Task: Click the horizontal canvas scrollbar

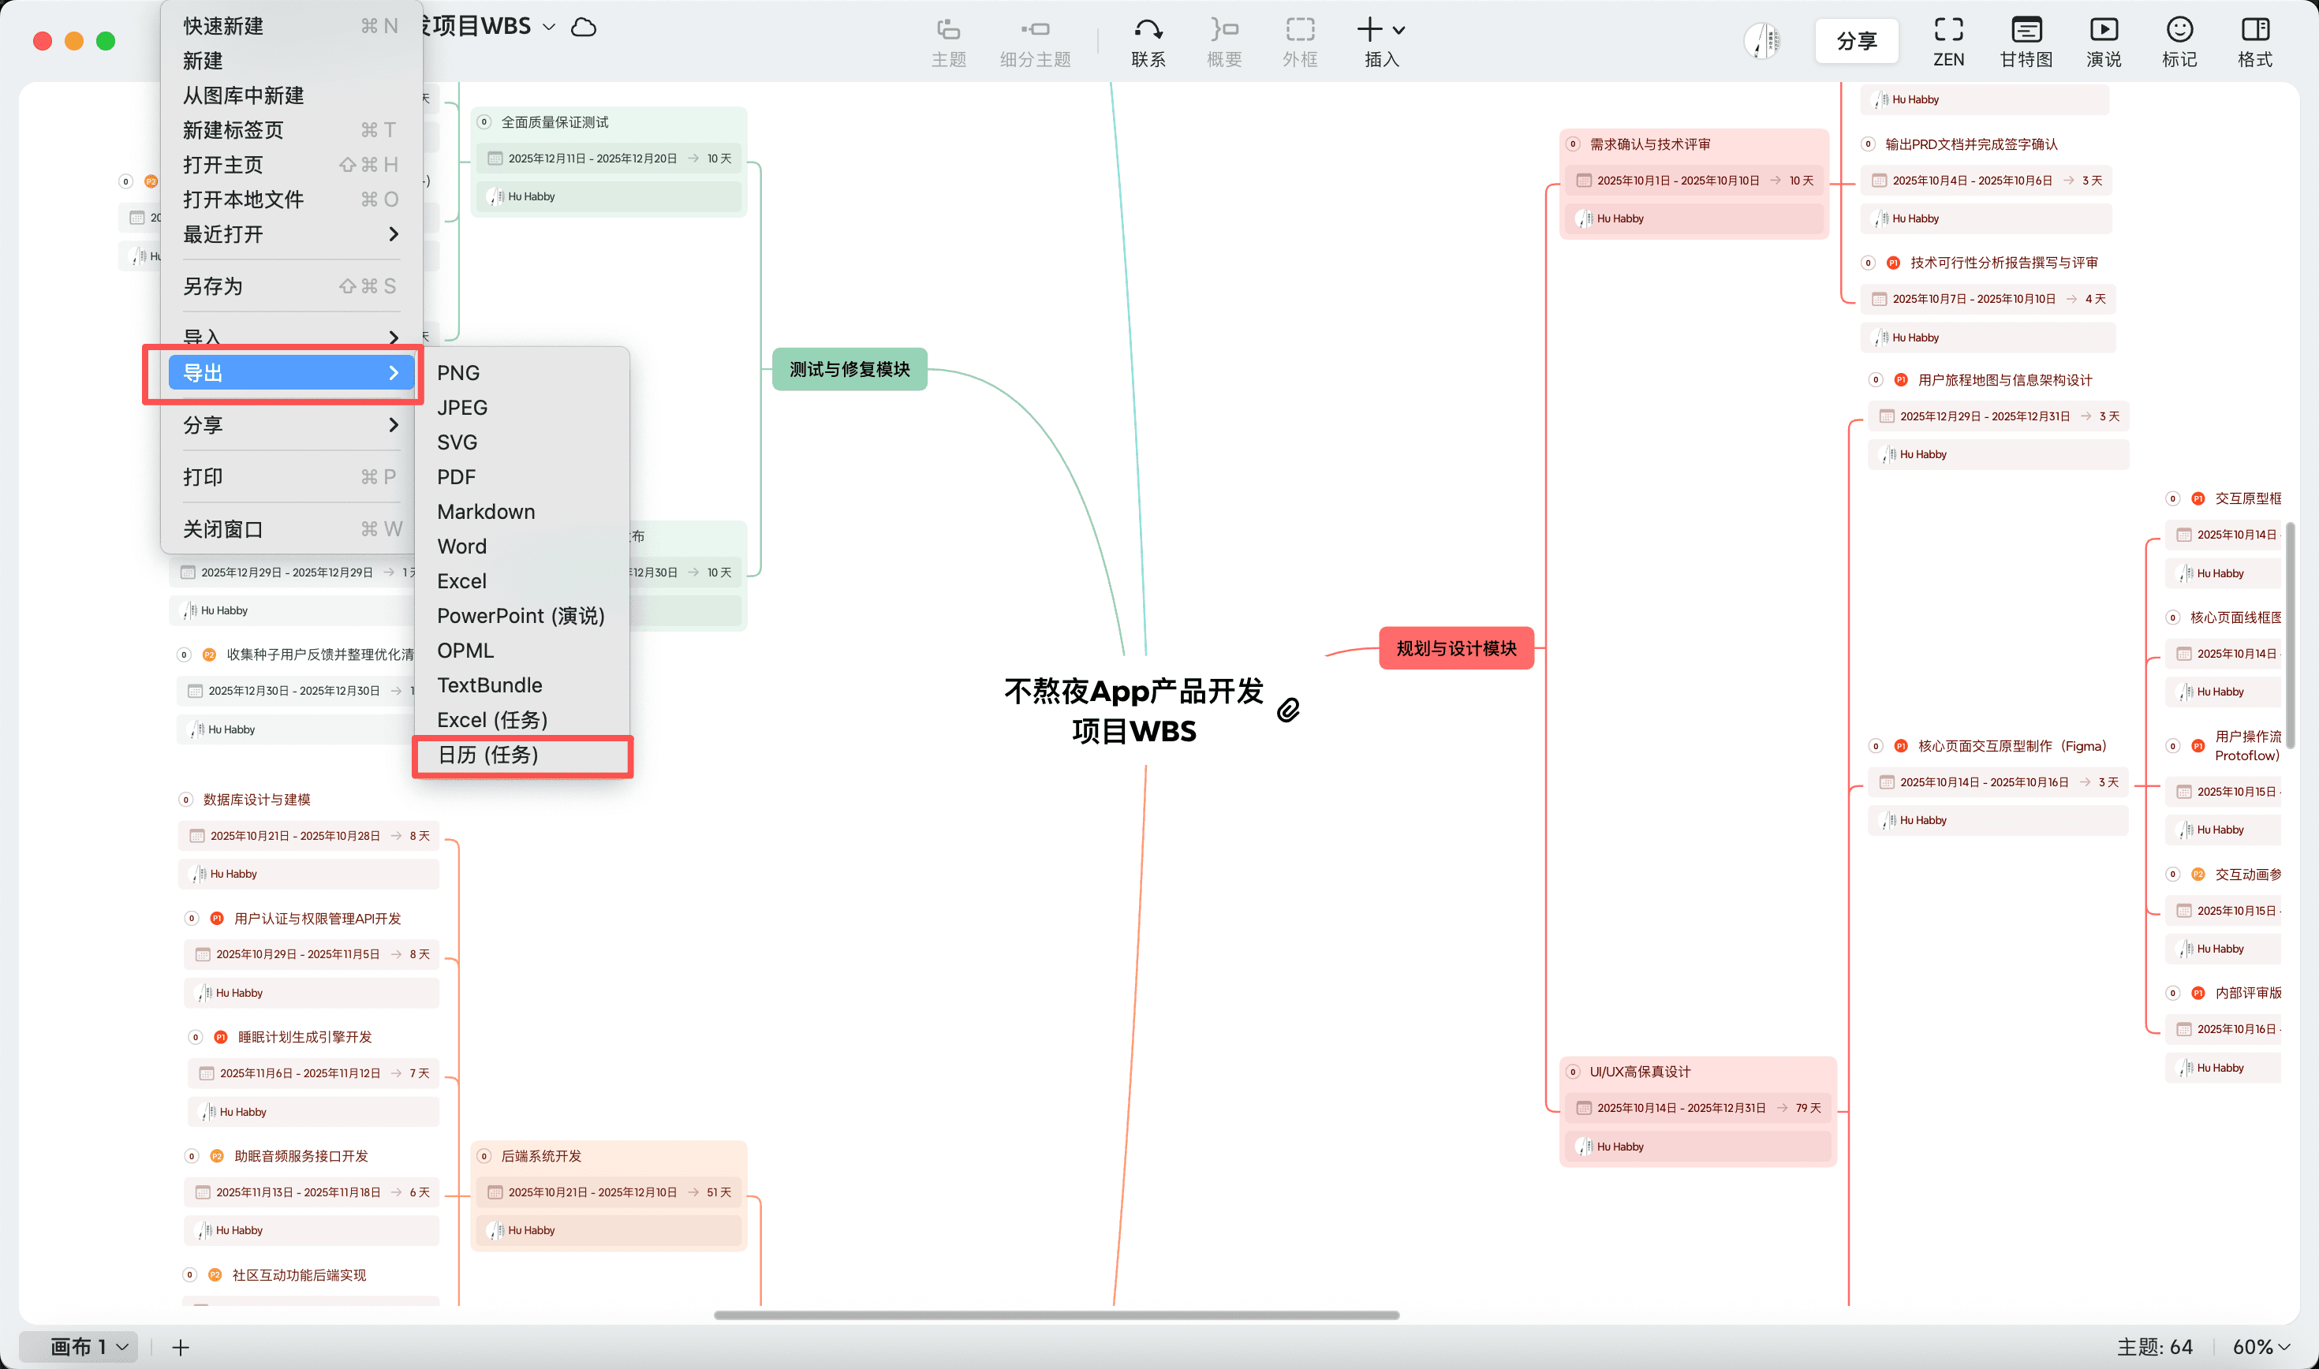Action: (1056, 1315)
